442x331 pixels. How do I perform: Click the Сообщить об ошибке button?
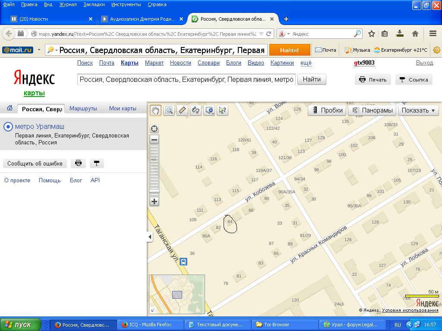point(35,163)
